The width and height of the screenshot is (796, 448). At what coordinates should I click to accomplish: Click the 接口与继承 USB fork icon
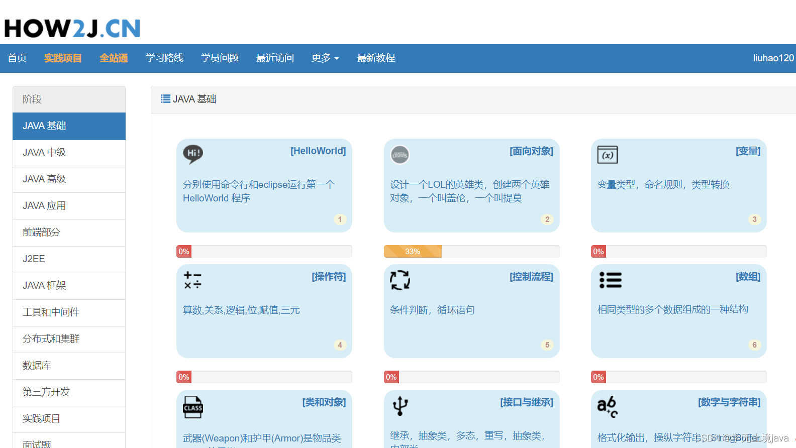(400, 406)
